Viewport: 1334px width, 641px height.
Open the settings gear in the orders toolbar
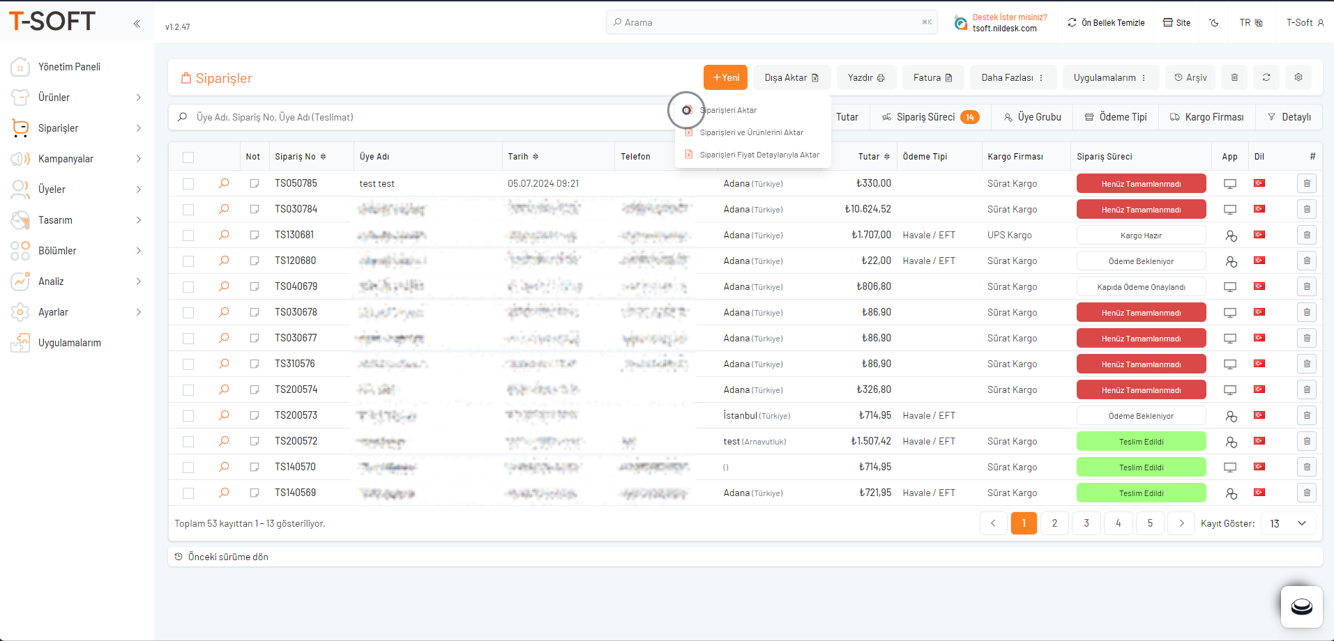click(x=1298, y=77)
